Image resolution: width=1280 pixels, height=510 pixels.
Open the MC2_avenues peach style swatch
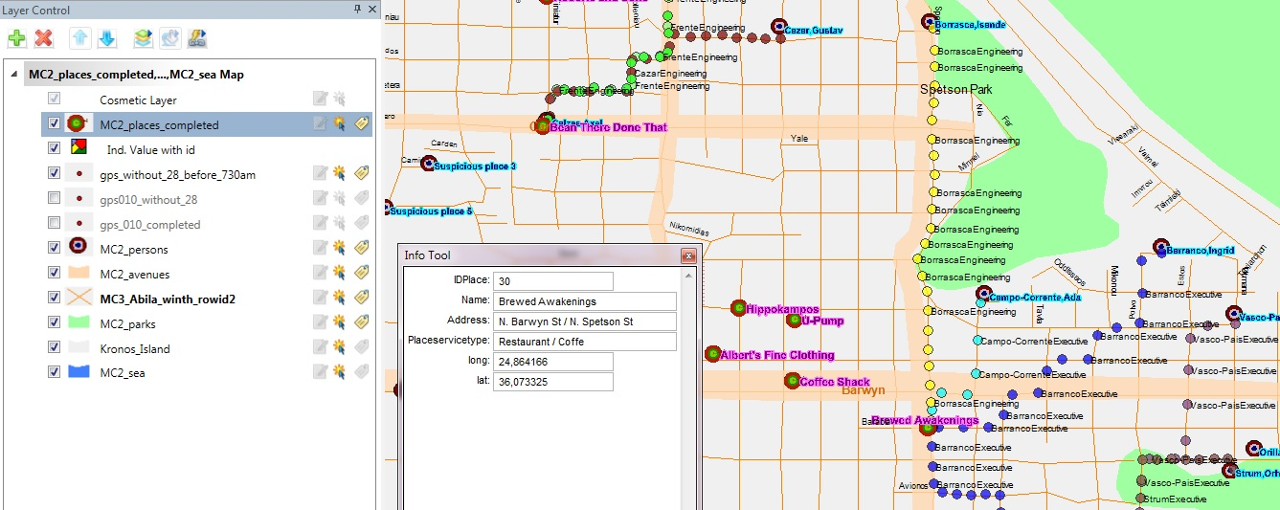click(x=77, y=274)
